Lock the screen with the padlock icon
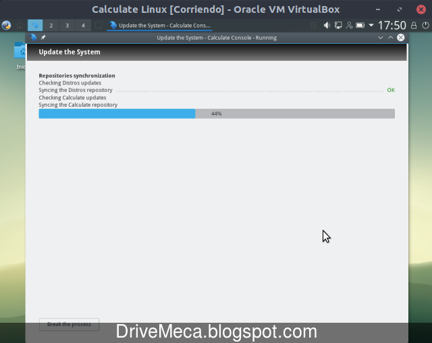 pos(414,26)
